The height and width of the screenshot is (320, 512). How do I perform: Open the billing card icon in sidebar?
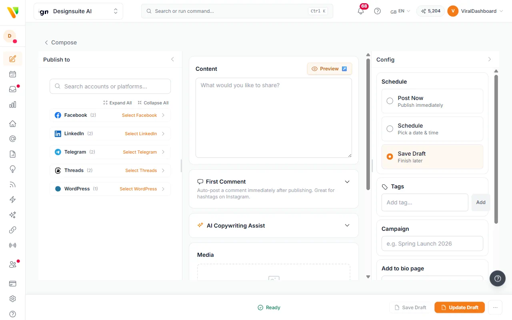(12, 284)
